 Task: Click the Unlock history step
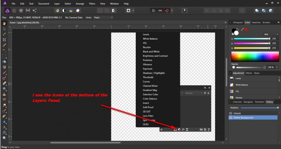point(237,113)
